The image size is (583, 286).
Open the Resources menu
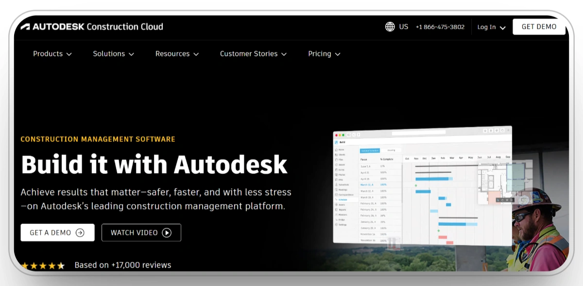177,54
